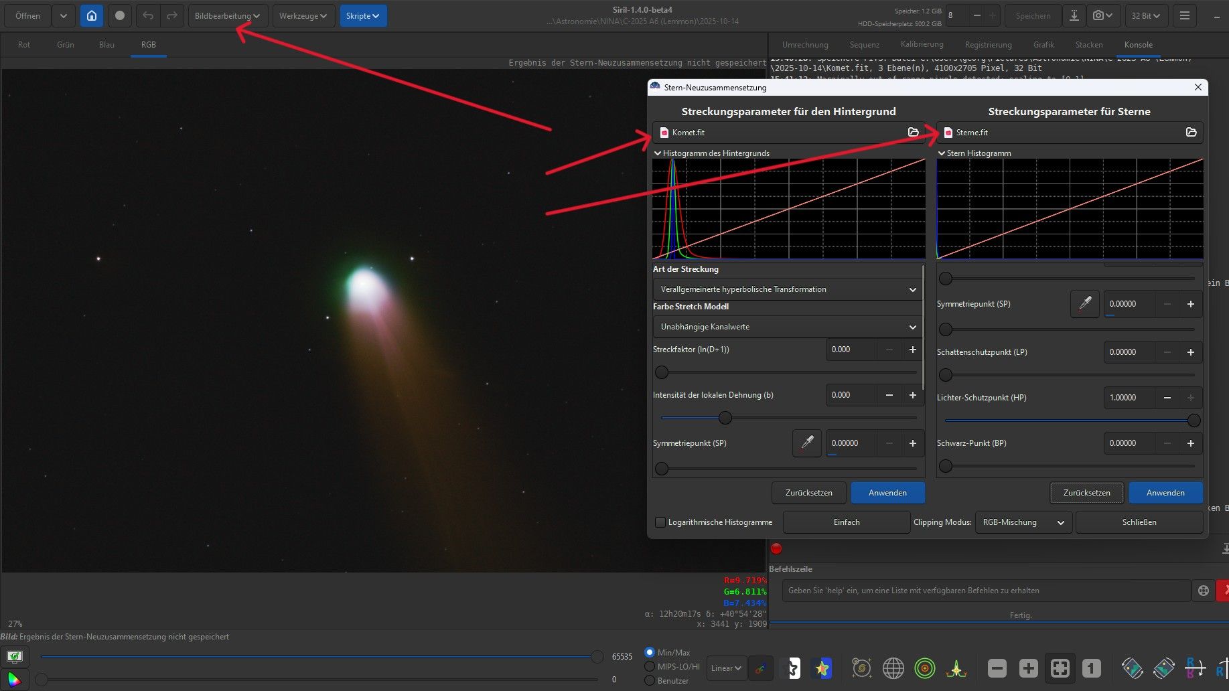The height and width of the screenshot is (691, 1229).
Task: Click the undo arrow icon
Action: [x=148, y=16]
